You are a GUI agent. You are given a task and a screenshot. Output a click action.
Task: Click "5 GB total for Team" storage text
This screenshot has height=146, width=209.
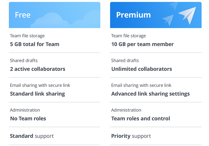[34, 44]
